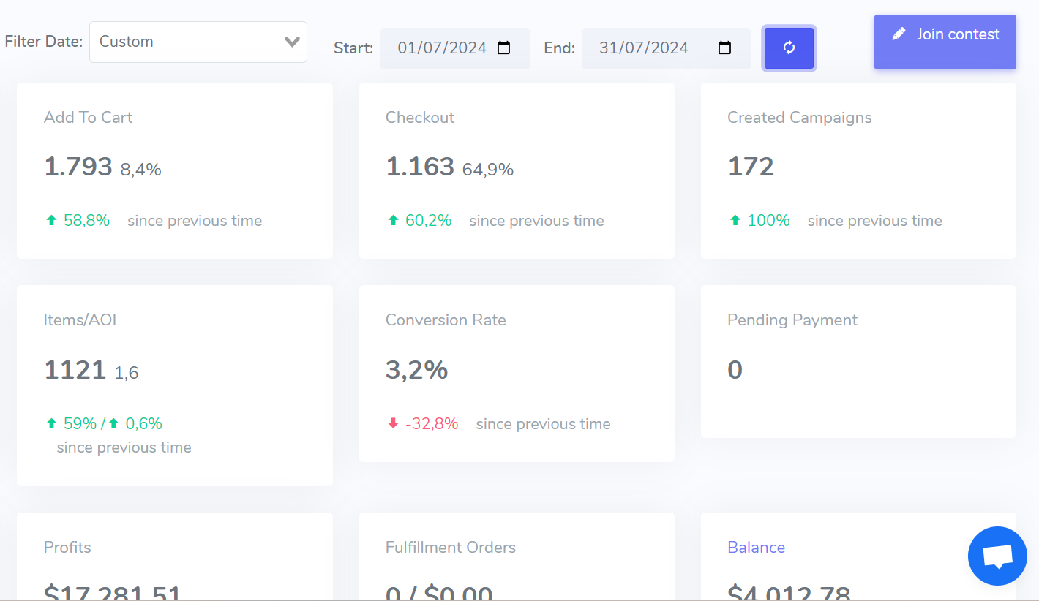This screenshot has height=601, width=1039.
Task: Click the Fulfillment Orders card heading
Action: (x=450, y=548)
